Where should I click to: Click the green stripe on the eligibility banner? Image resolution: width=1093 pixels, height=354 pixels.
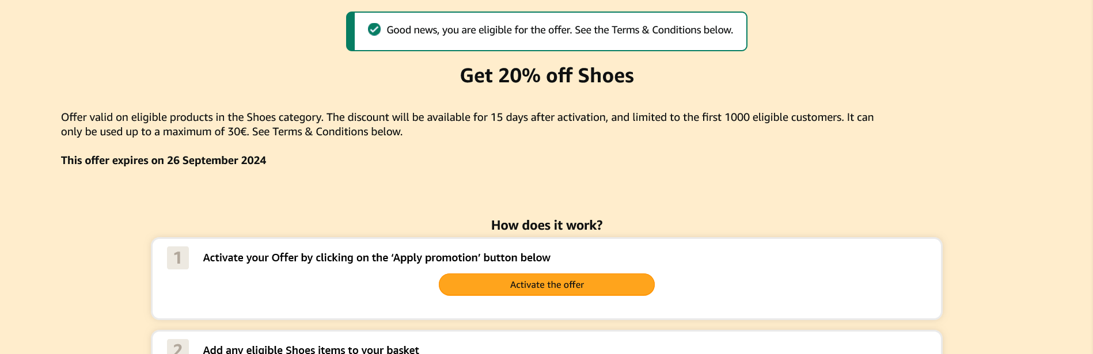point(350,32)
